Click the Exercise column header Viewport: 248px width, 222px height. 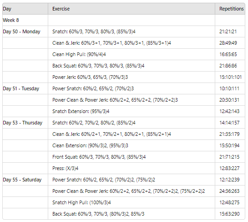tap(132, 9)
